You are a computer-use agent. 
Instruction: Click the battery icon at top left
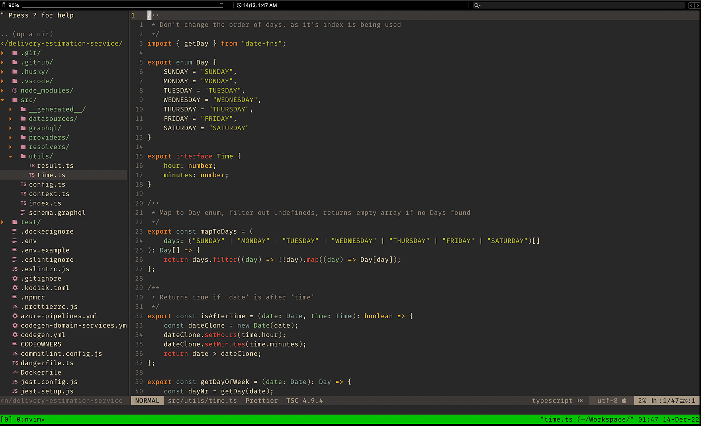click(x=4, y=5)
